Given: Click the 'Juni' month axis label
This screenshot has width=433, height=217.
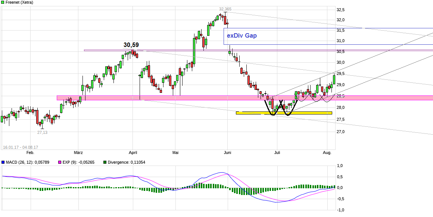Looking at the screenshot, I should 228,152.
